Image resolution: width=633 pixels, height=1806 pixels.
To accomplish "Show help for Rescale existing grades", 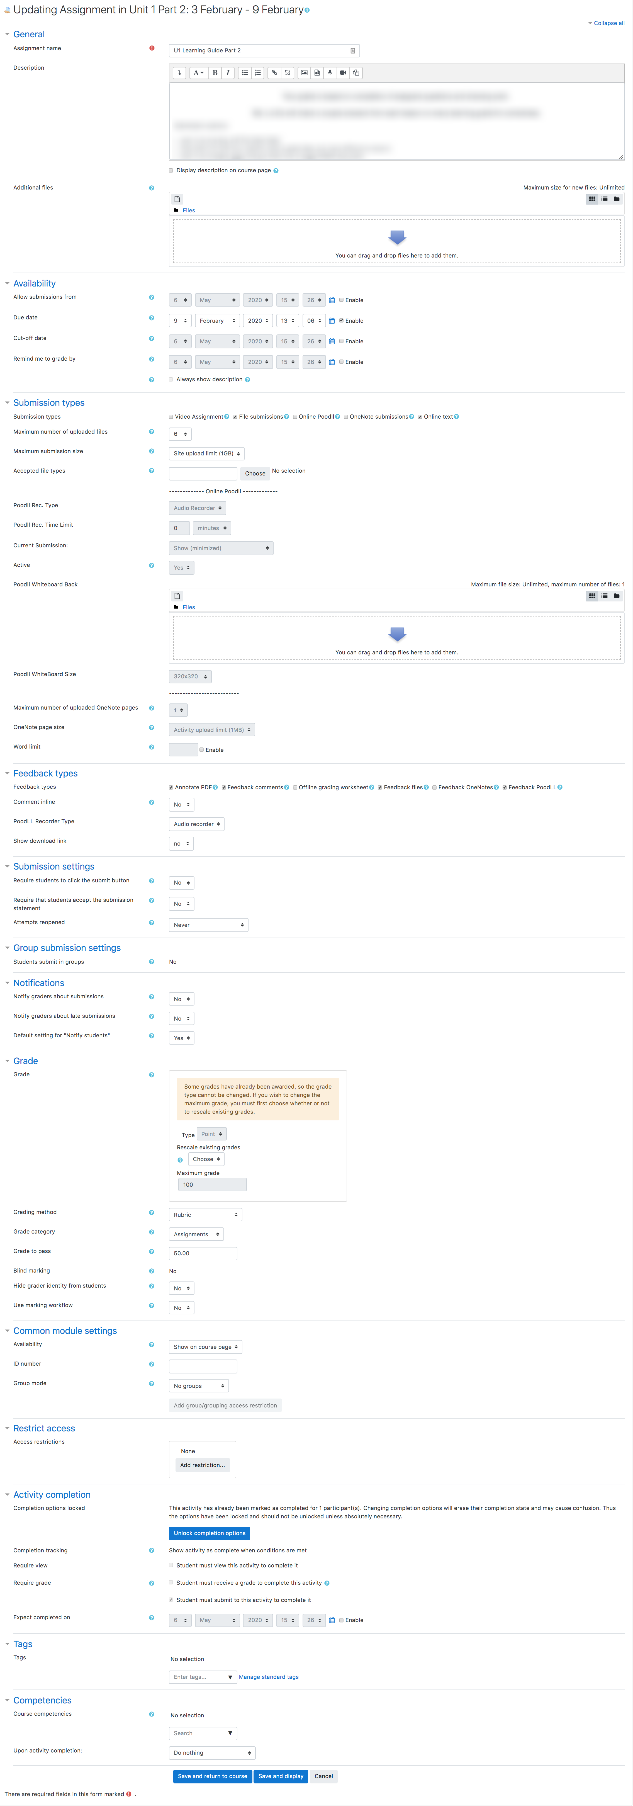I will [x=180, y=1160].
